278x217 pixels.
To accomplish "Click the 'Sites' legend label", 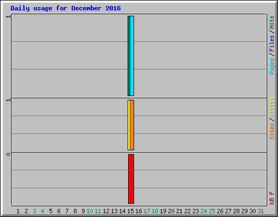I will 272,131.
